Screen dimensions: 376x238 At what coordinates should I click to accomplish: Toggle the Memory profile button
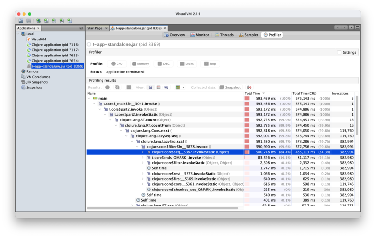[141, 64]
